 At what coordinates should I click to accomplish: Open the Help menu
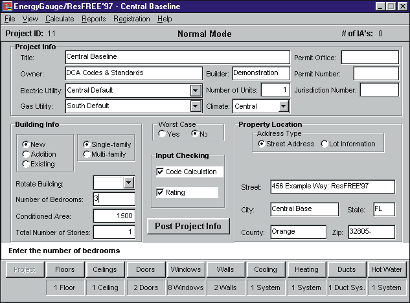tap(165, 19)
